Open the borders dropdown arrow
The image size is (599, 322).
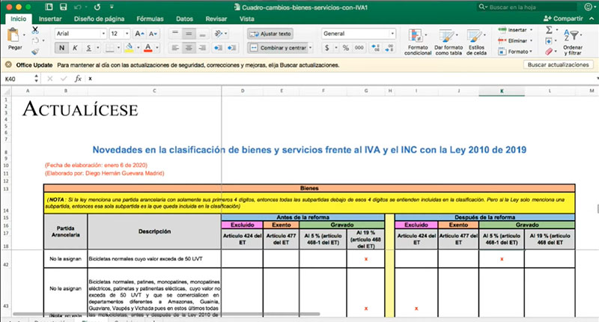118,48
